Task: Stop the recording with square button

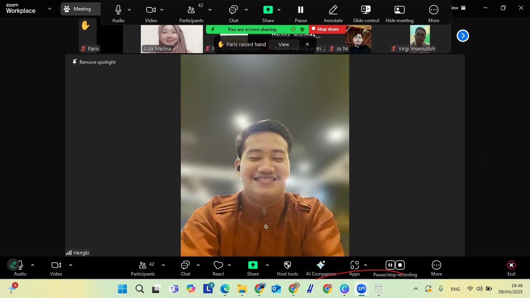Action: point(400,265)
